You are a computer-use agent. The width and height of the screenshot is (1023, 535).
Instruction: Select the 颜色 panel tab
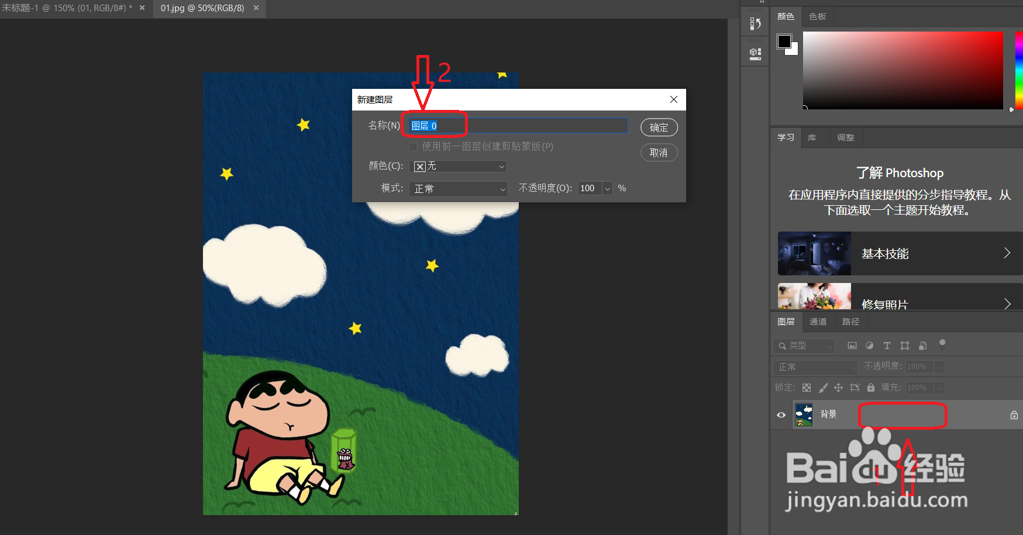click(x=786, y=16)
